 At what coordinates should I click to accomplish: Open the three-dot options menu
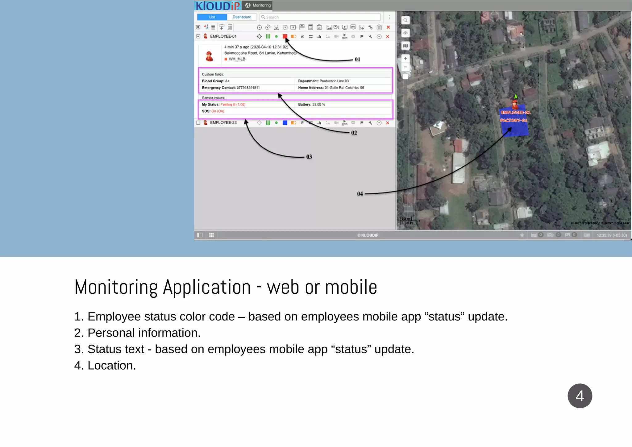[x=389, y=17]
